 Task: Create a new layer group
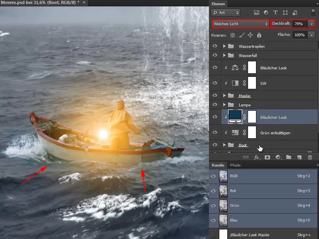click(x=289, y=157)
